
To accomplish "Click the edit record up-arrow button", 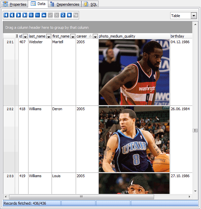I will point(44,15).
